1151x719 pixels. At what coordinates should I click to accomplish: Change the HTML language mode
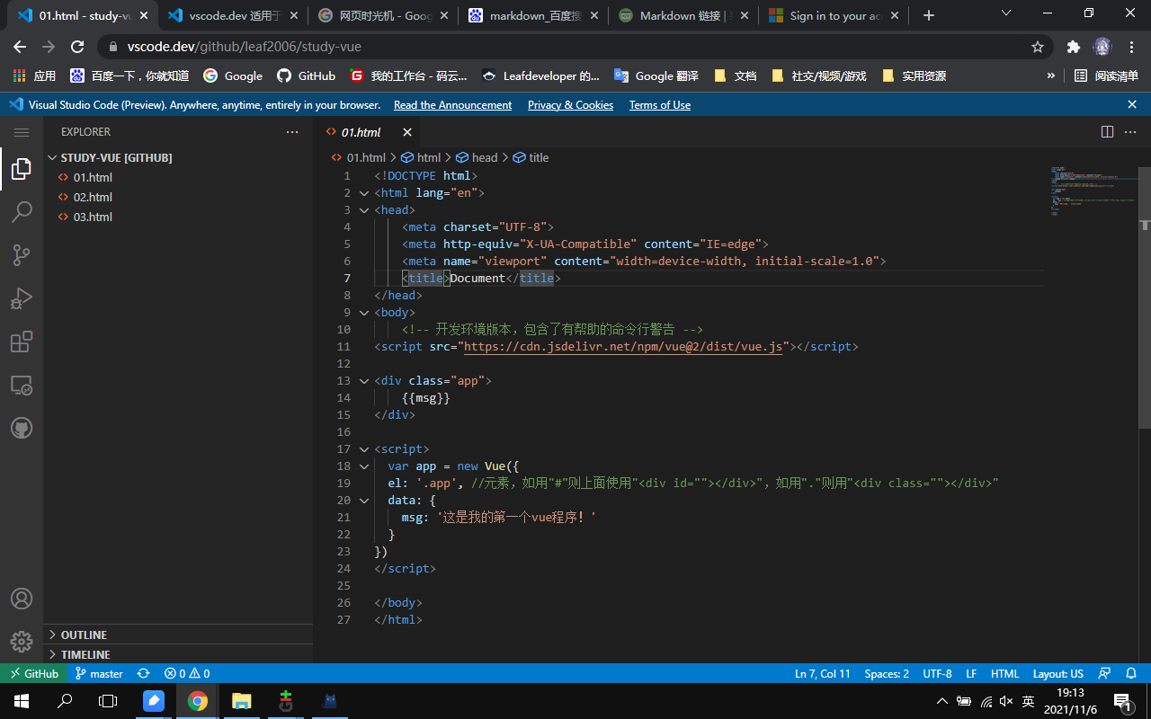[x=1004, y=674]
